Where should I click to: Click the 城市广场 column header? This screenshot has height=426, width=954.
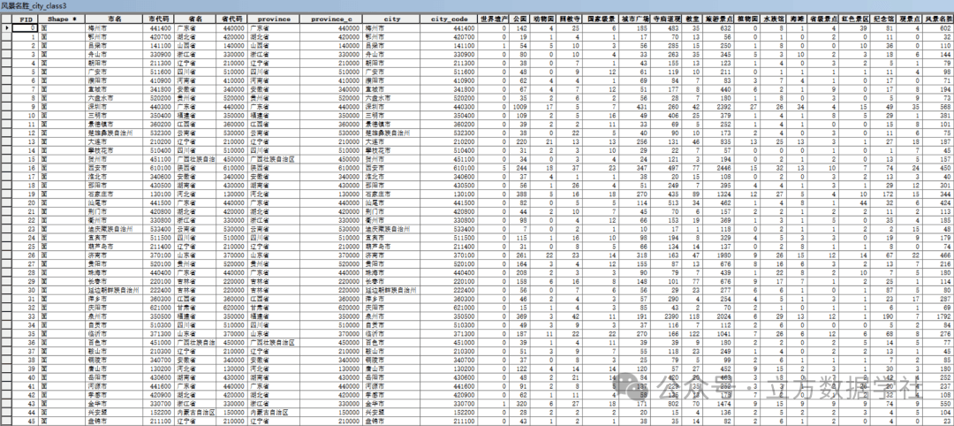(x=634, y=19)
